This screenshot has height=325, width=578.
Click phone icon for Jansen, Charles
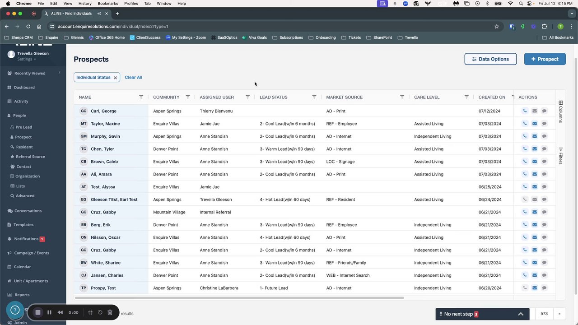coord(525,275)
